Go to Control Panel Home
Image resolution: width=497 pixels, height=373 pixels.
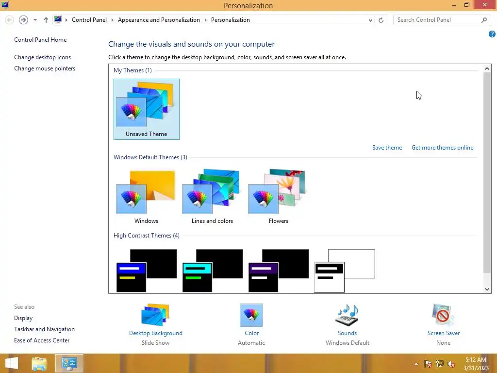click(40, 40)
